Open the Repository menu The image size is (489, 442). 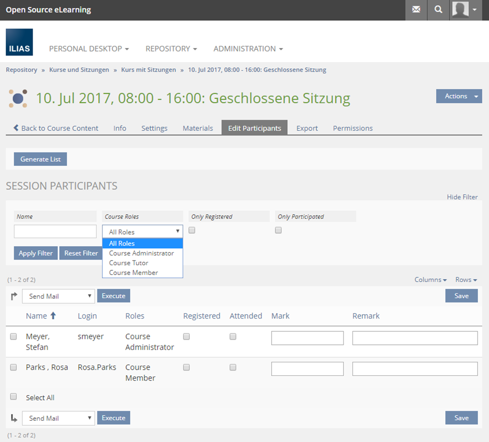coord(171,49)
